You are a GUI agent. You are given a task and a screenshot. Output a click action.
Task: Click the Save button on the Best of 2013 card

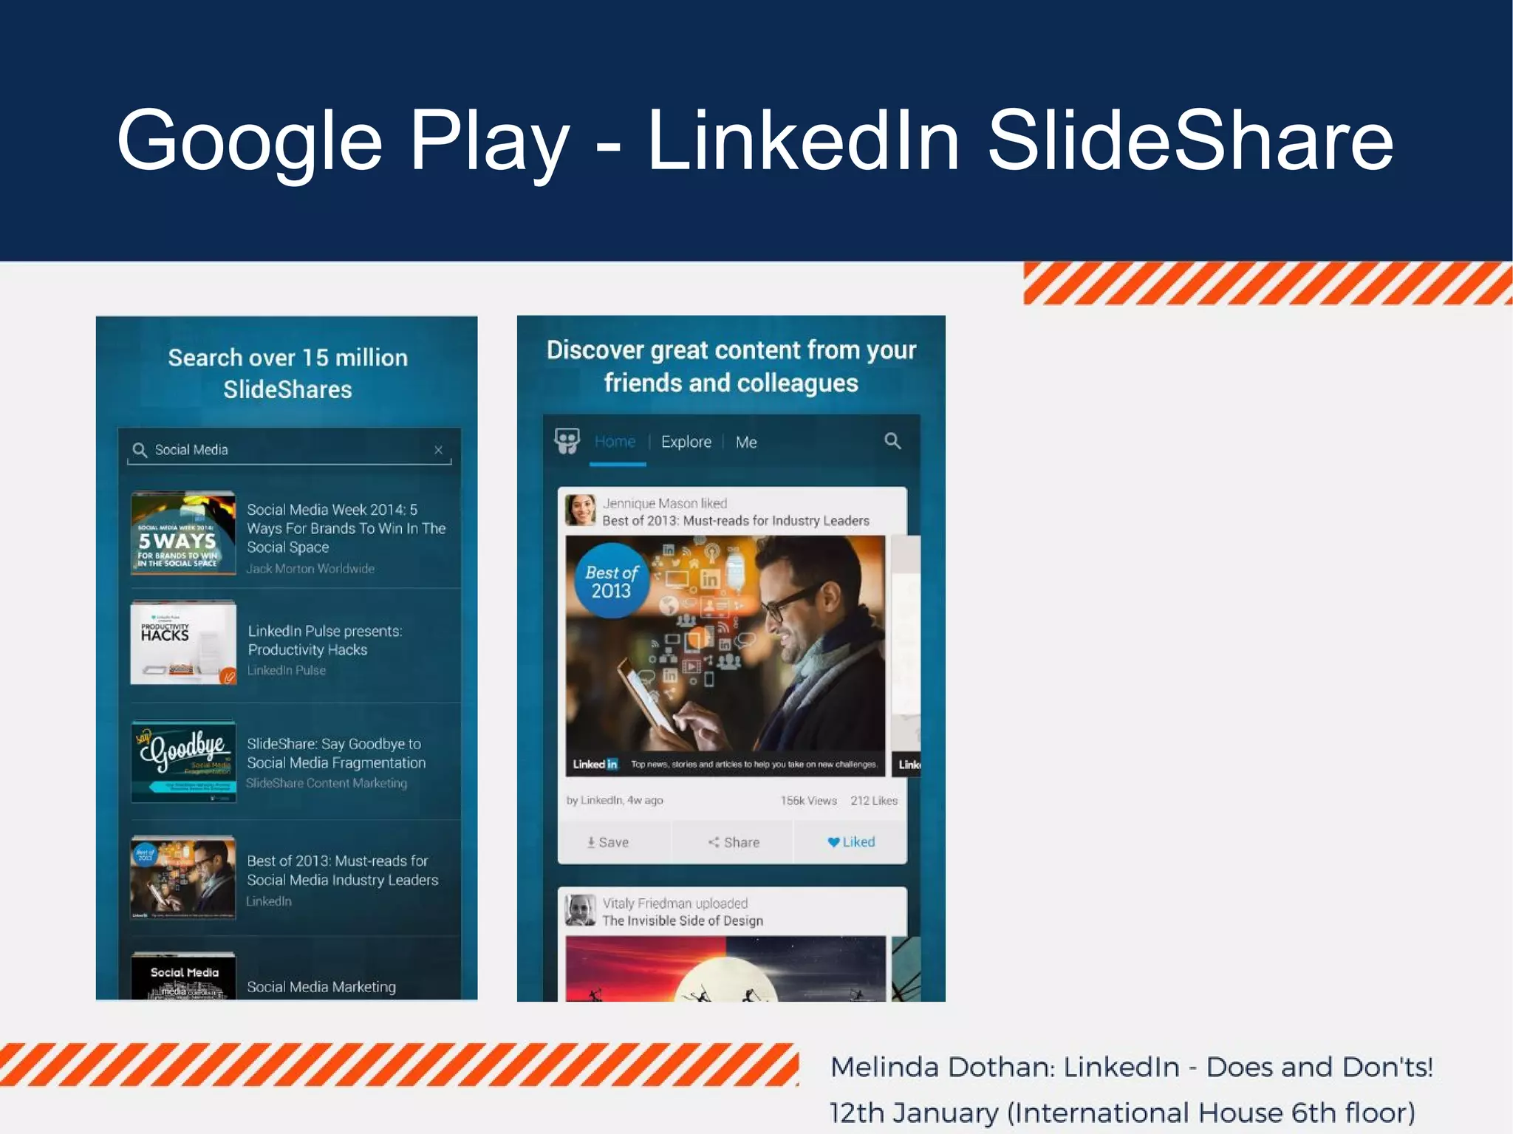tap(608, 842)
